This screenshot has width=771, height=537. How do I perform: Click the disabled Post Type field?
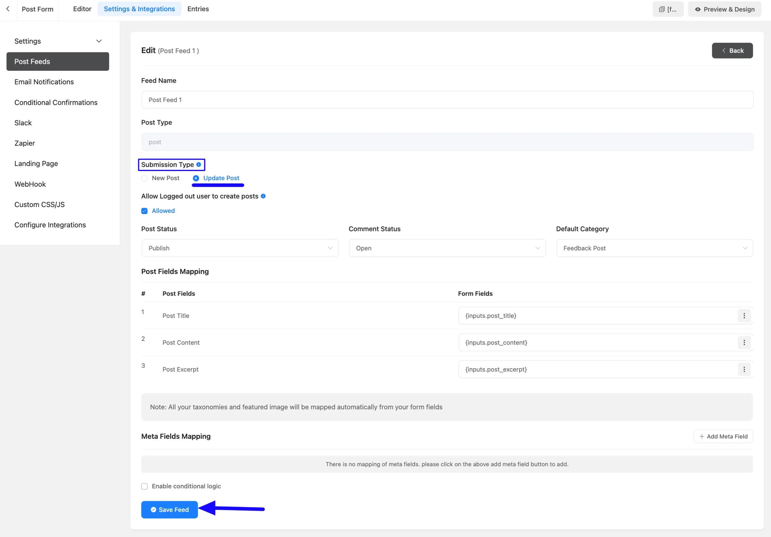click(x=447, y=142)
